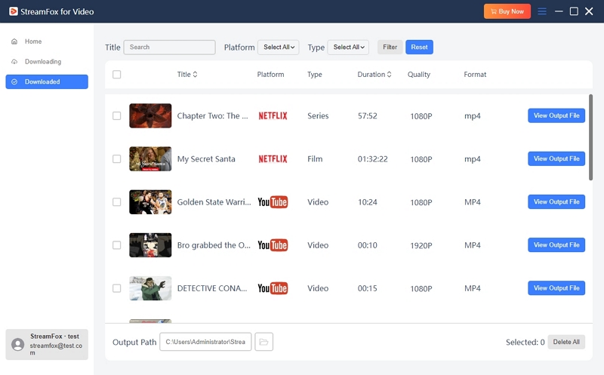The height and width of the screenshot is (375, 604).
Task: Click the "Series" type value
Action: pos(318,116)
